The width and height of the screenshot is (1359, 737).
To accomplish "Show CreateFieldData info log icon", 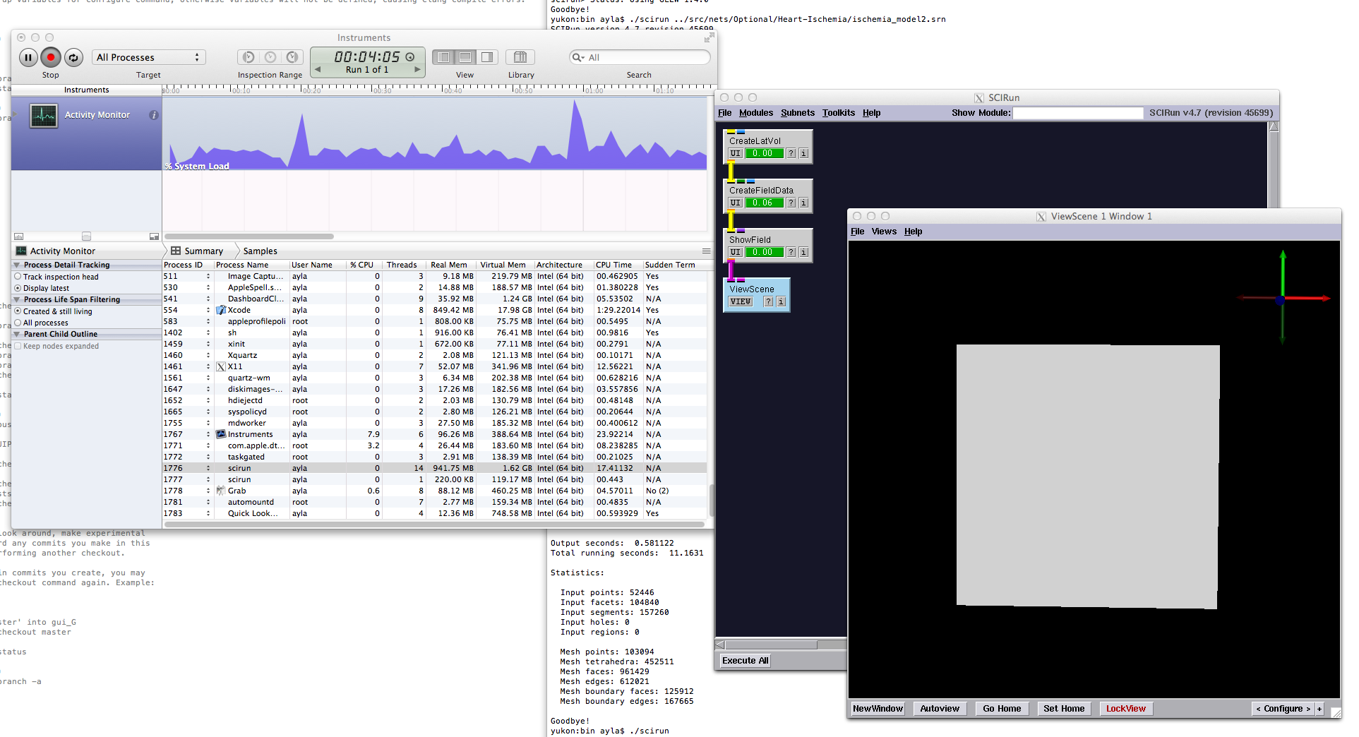I will [x=803, y=203].
